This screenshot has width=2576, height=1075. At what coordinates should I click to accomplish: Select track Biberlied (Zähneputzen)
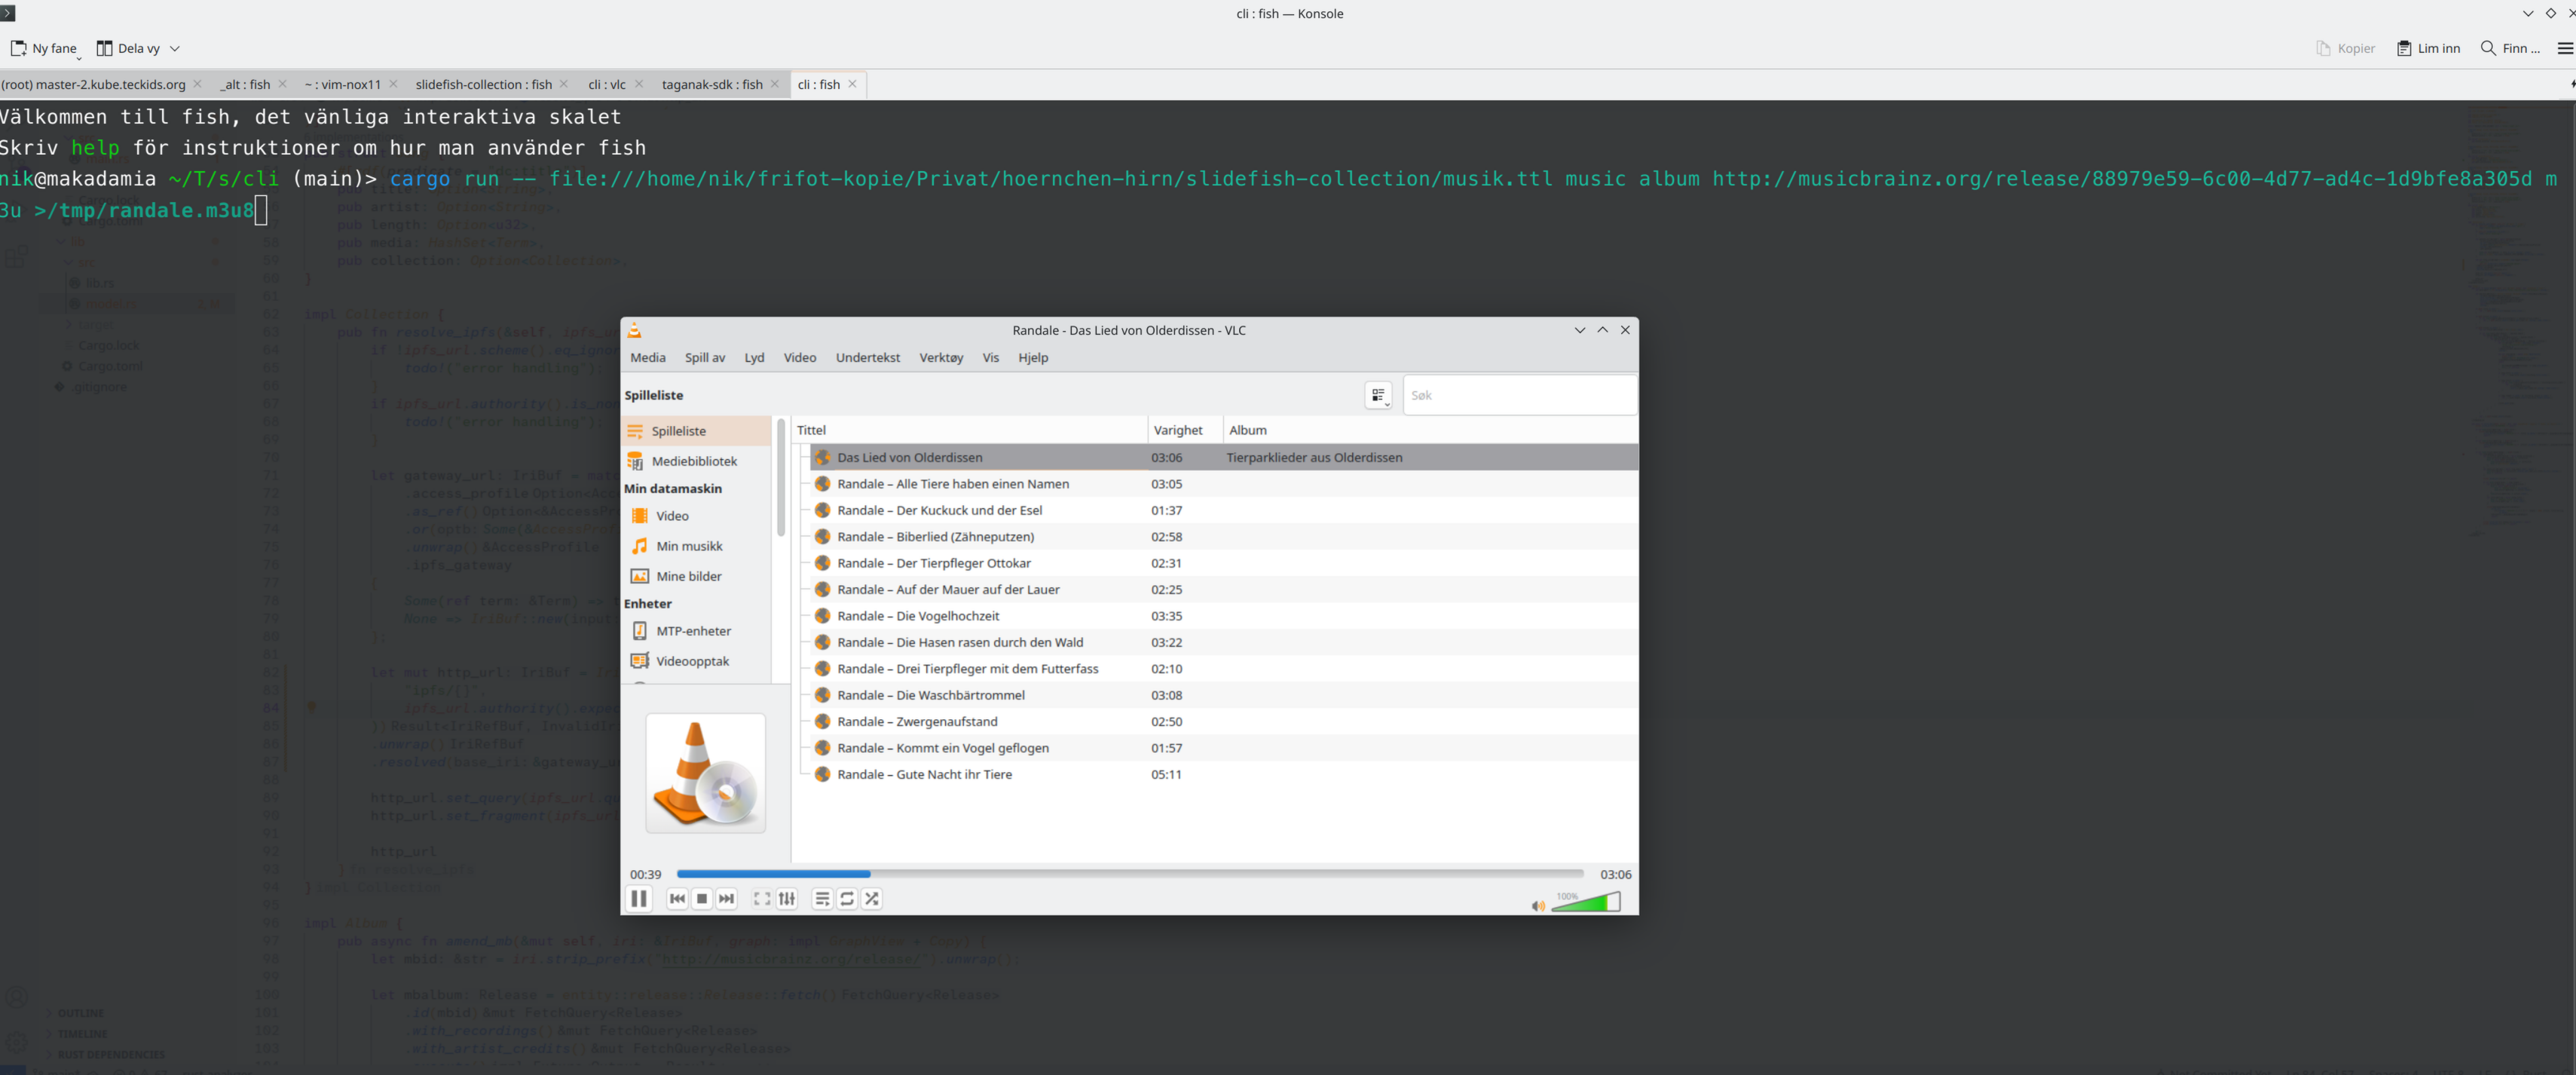point(1224,537)
